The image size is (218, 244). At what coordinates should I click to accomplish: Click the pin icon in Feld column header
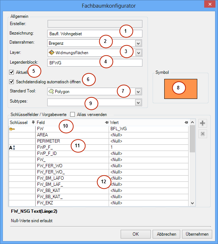pos(106,123)
